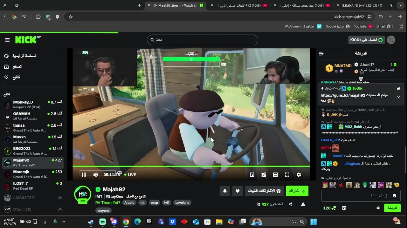Open video player settings gear
The image size is (407, 228).
299,174
